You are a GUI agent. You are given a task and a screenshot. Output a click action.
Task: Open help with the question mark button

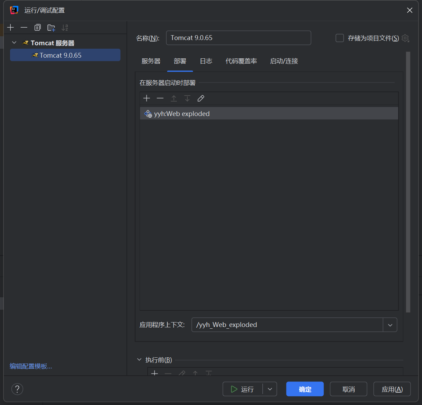pos(17,389)
